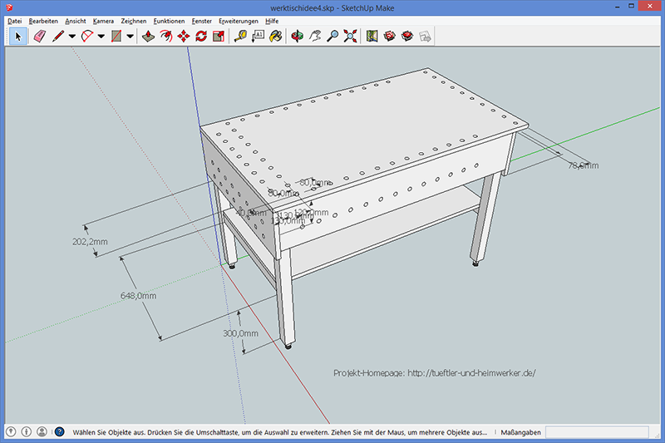The width and height of the screenshot is (665, 443).
Task: Pick the pink Eraser tool
Action: point(40,37)
